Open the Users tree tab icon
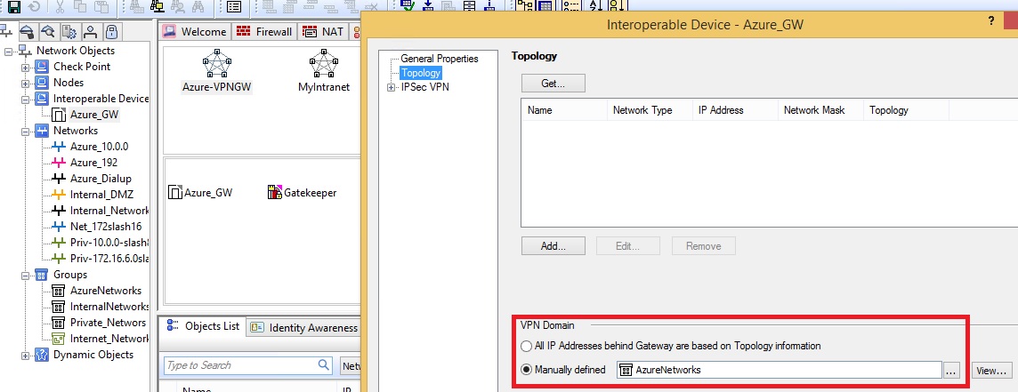The width and height of the screenshot is (1018, 392). pos(91,31)
